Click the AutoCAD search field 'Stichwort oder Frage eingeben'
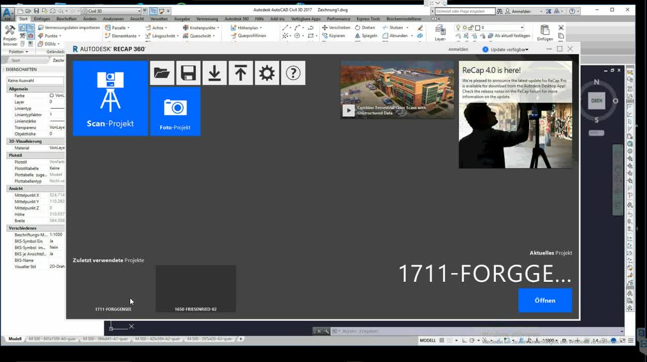This screenshot has width=647, height=362. coord(465,11)
